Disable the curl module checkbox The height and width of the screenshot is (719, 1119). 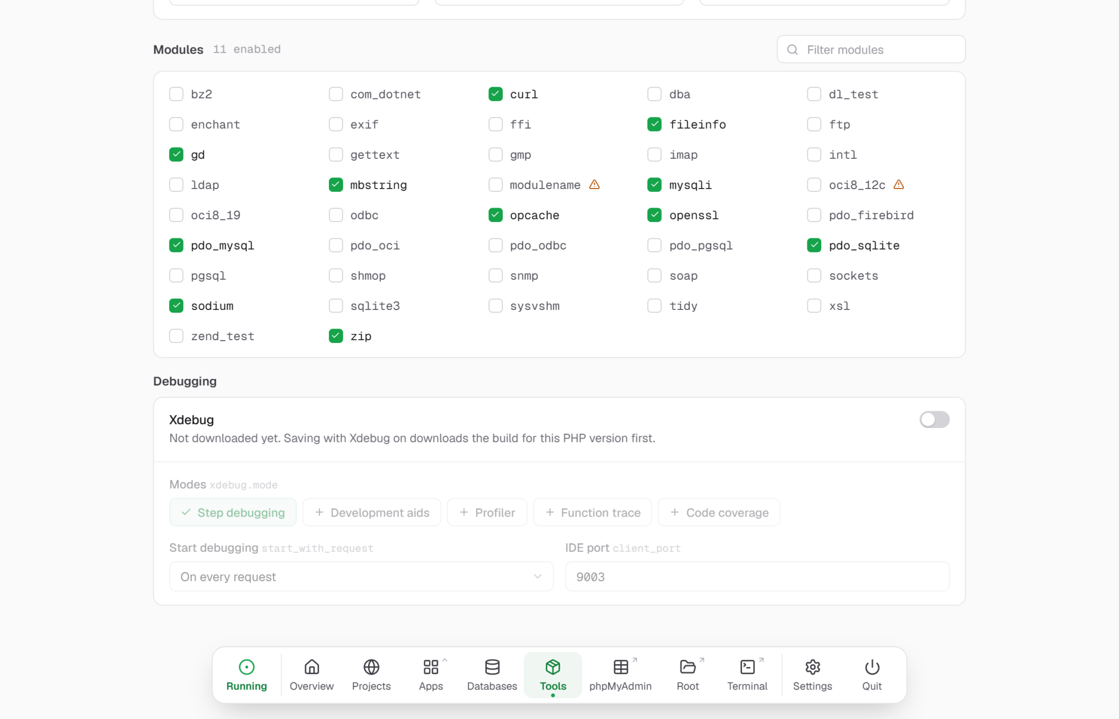point(495,94)
